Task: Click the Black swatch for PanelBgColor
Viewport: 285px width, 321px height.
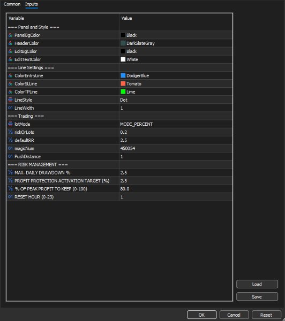Action: pyautogui.click(x=123, y=35)
